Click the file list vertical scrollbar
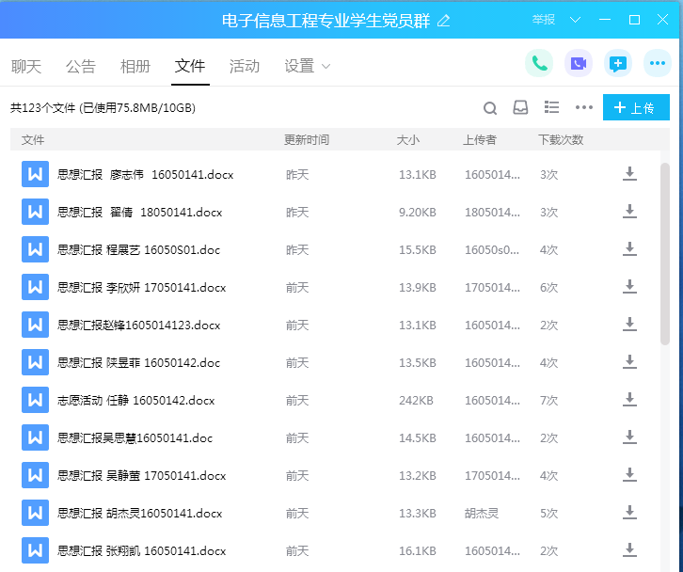The height and width of the screenshot is (572, 683). click(665, 254)
